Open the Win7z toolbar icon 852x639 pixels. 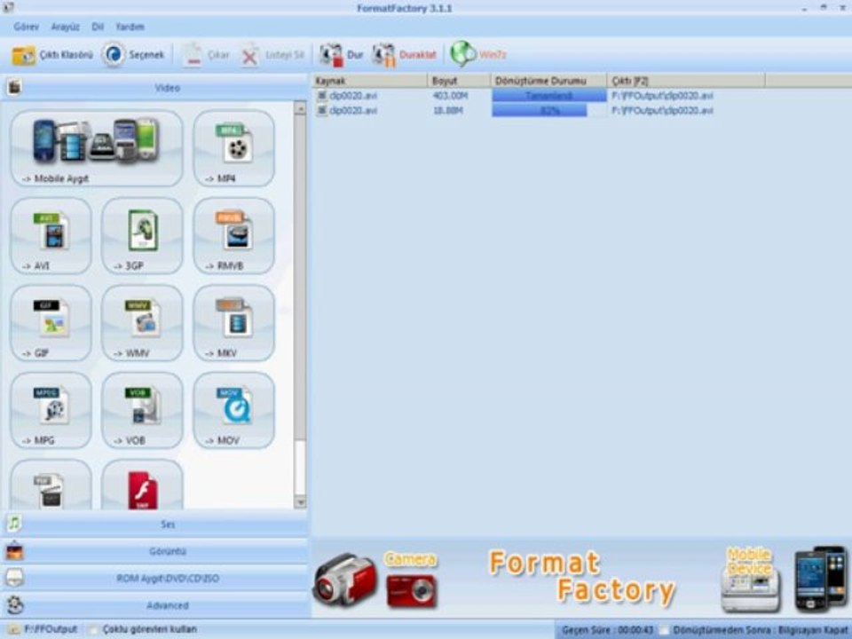tap(478, 54)
